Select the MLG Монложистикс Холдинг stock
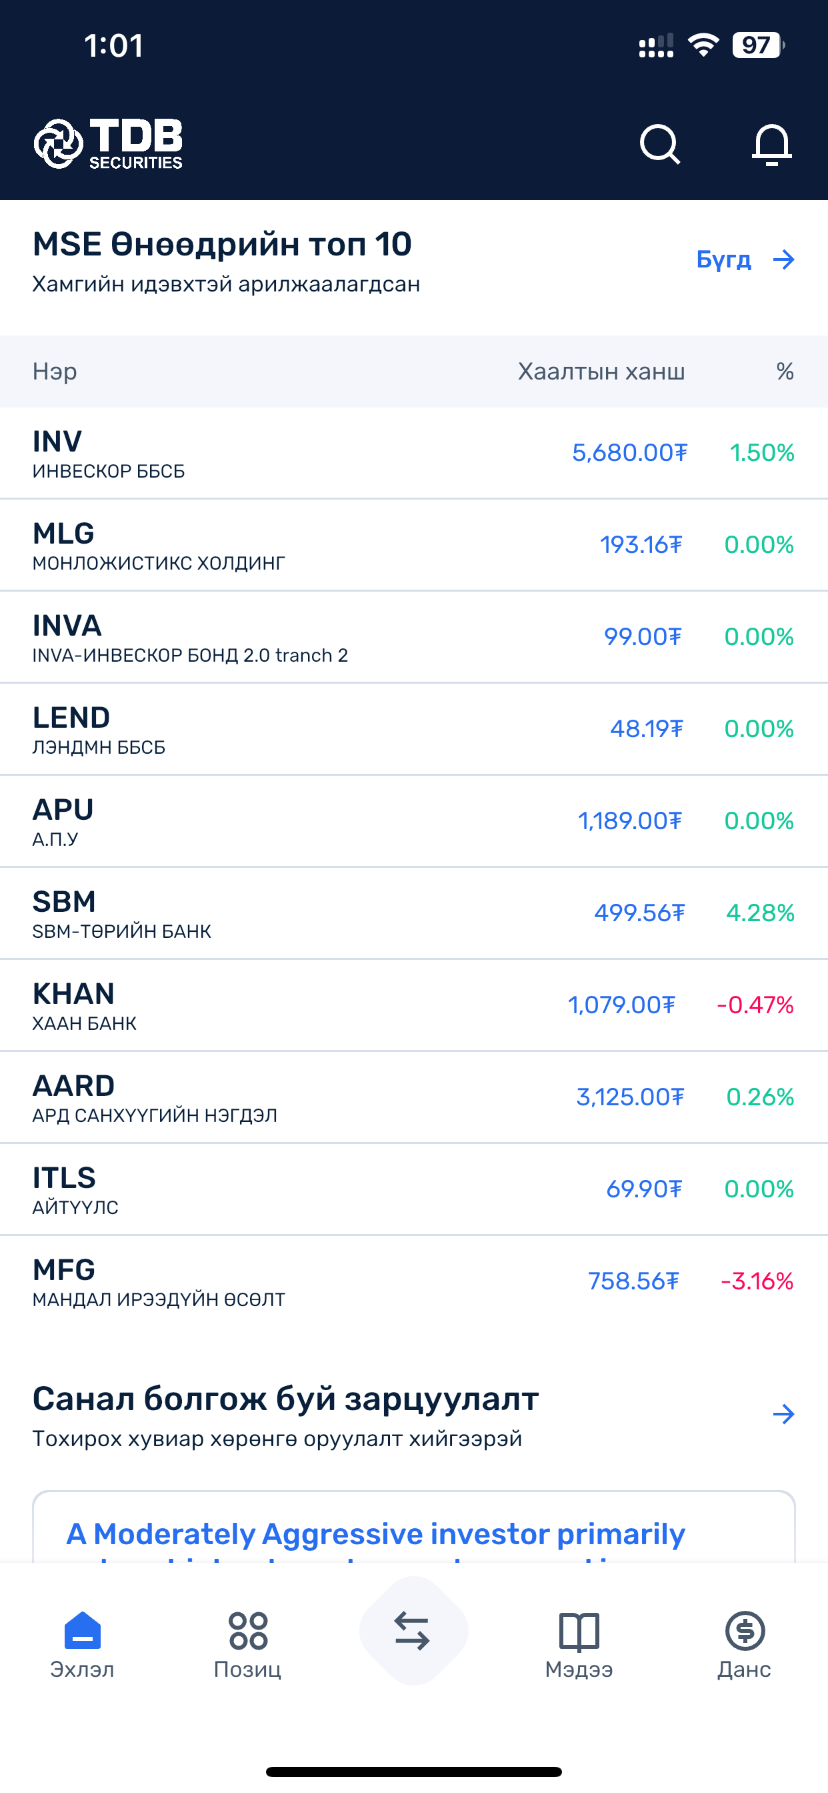This screenshot has width=828, height=1793. click(414, 545)
